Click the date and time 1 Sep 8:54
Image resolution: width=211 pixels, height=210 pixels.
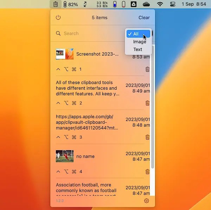(x=194, y=4)
